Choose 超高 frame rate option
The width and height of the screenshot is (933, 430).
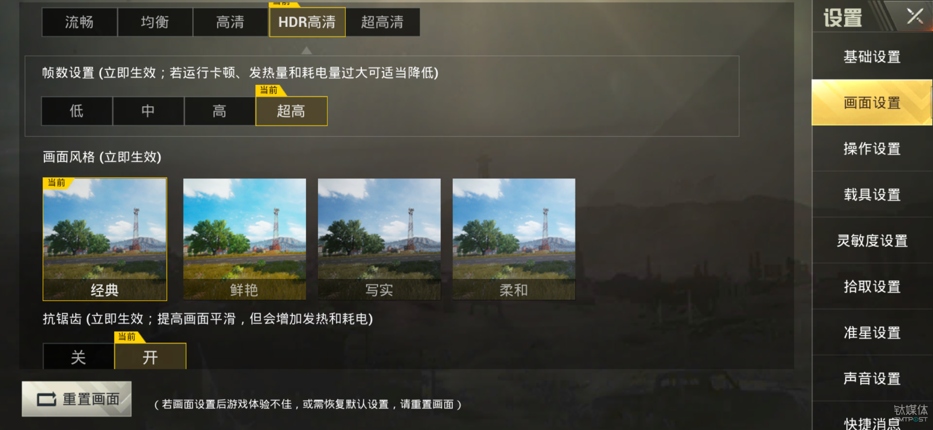tap(291, 111)
